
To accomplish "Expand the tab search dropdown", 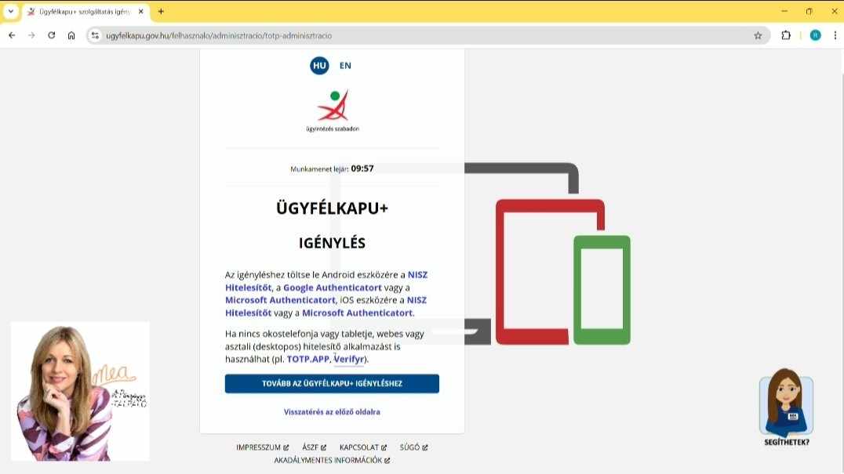I will [11, 11].
